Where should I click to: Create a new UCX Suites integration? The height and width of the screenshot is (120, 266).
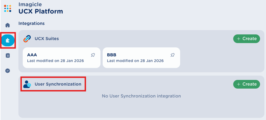coord(246,39)
